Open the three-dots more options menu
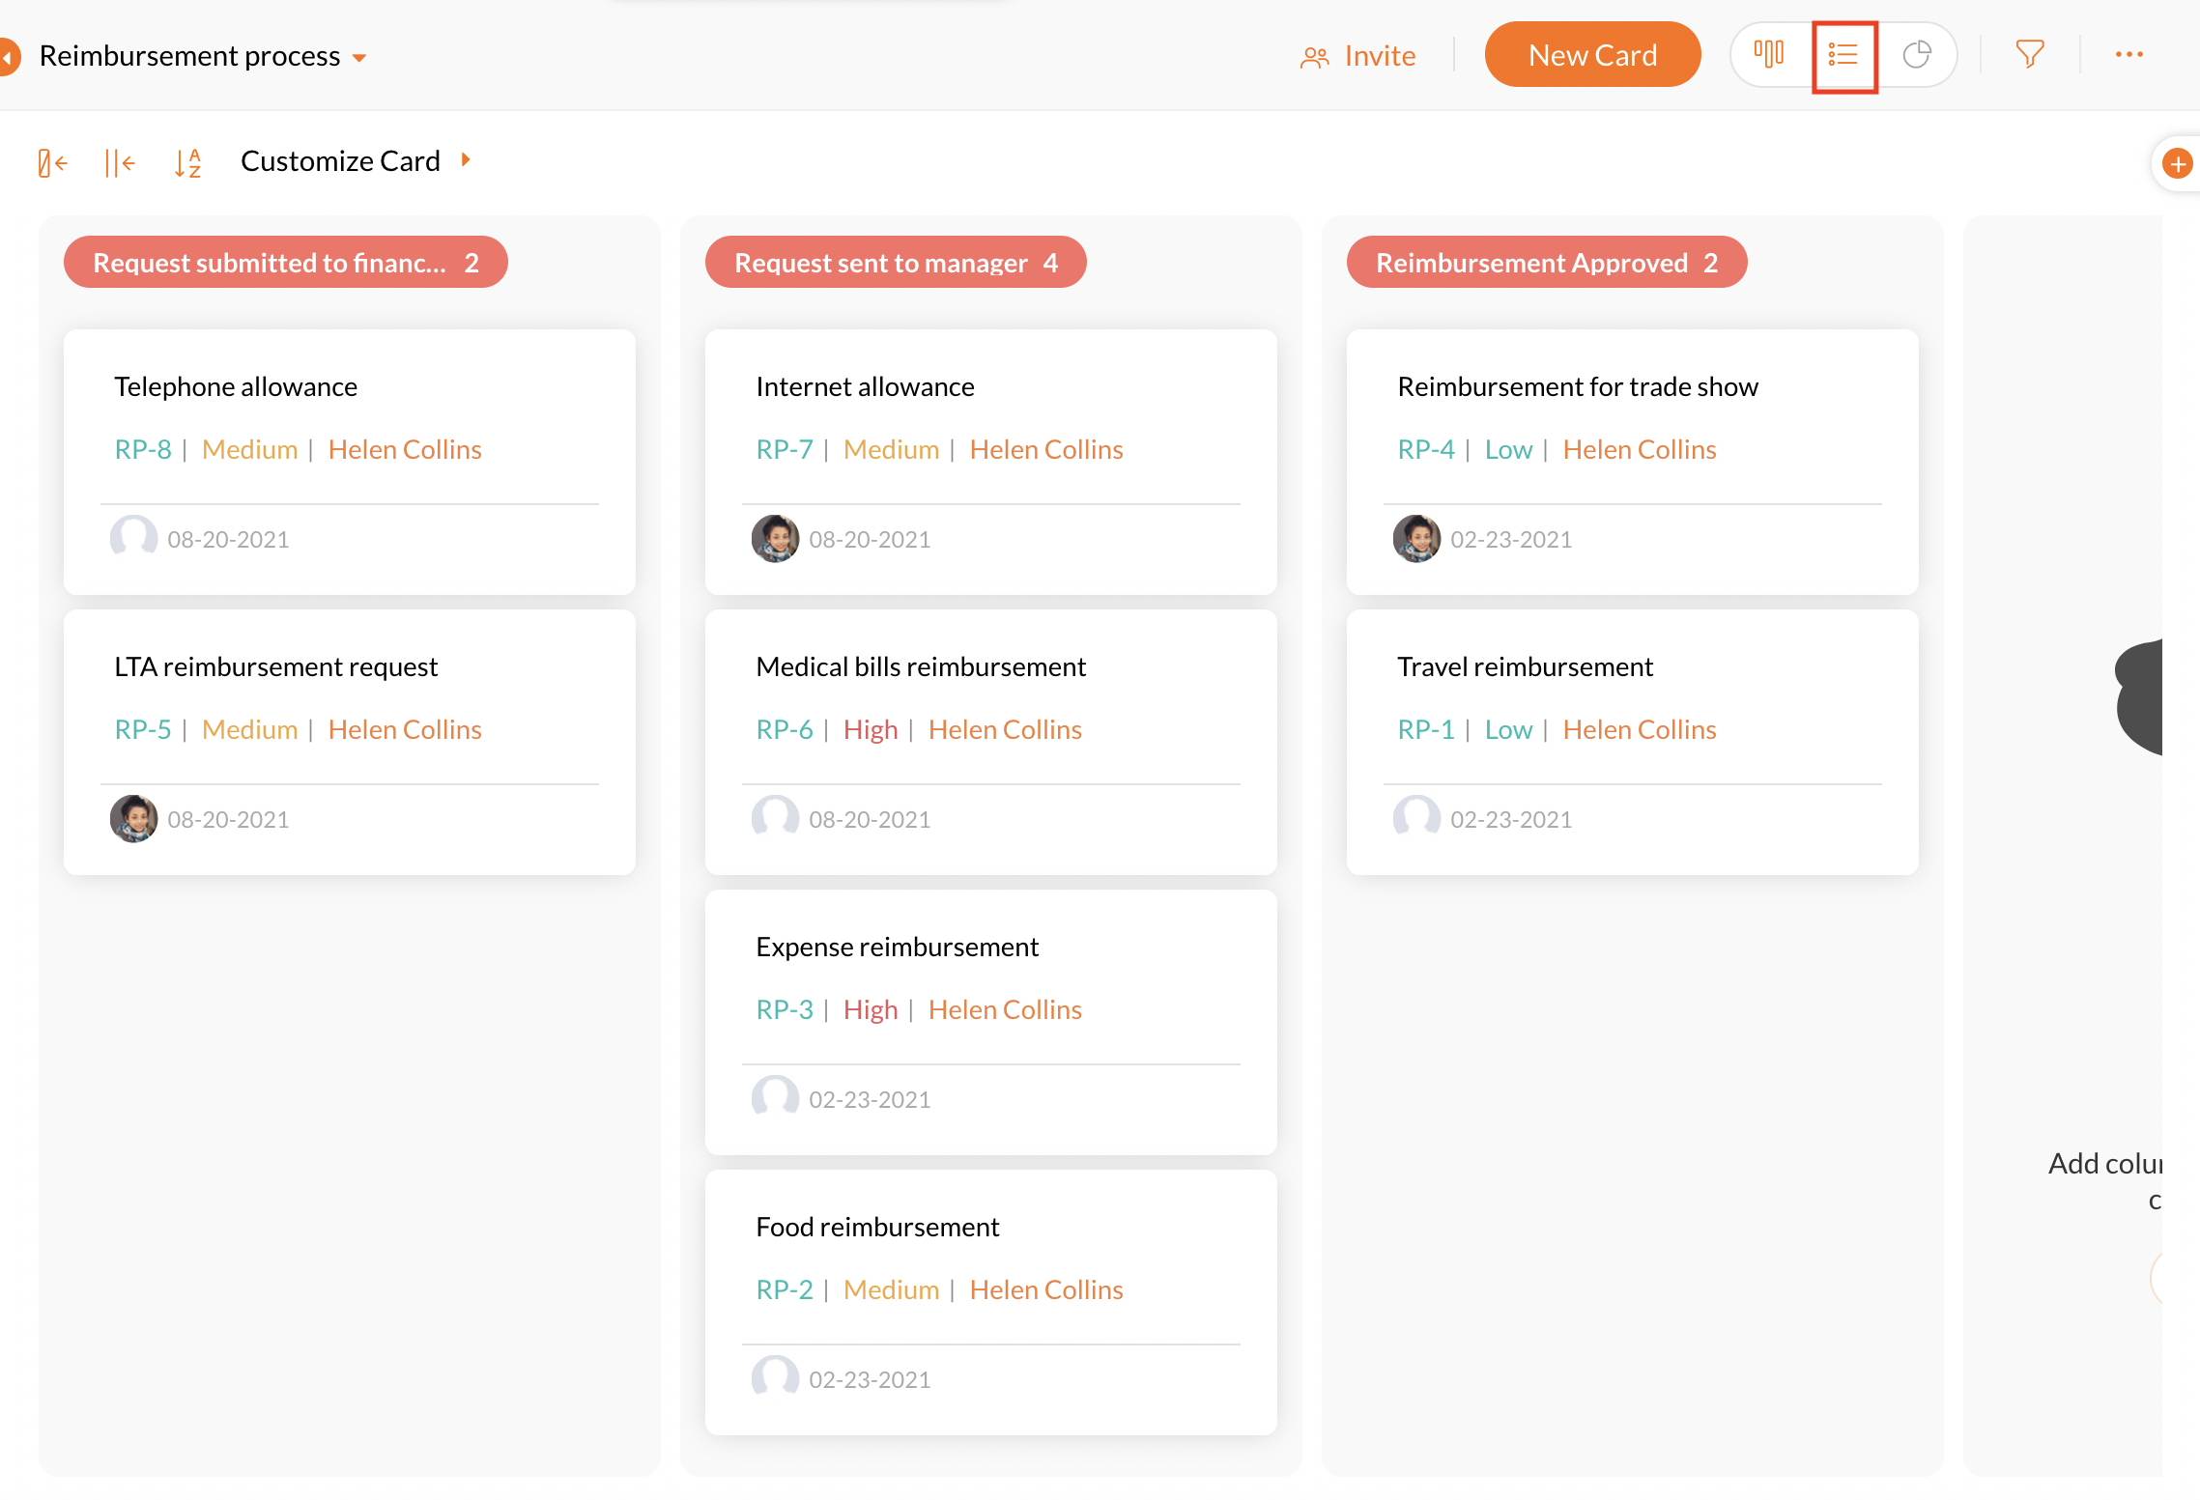 click(x=2129, y=55)
